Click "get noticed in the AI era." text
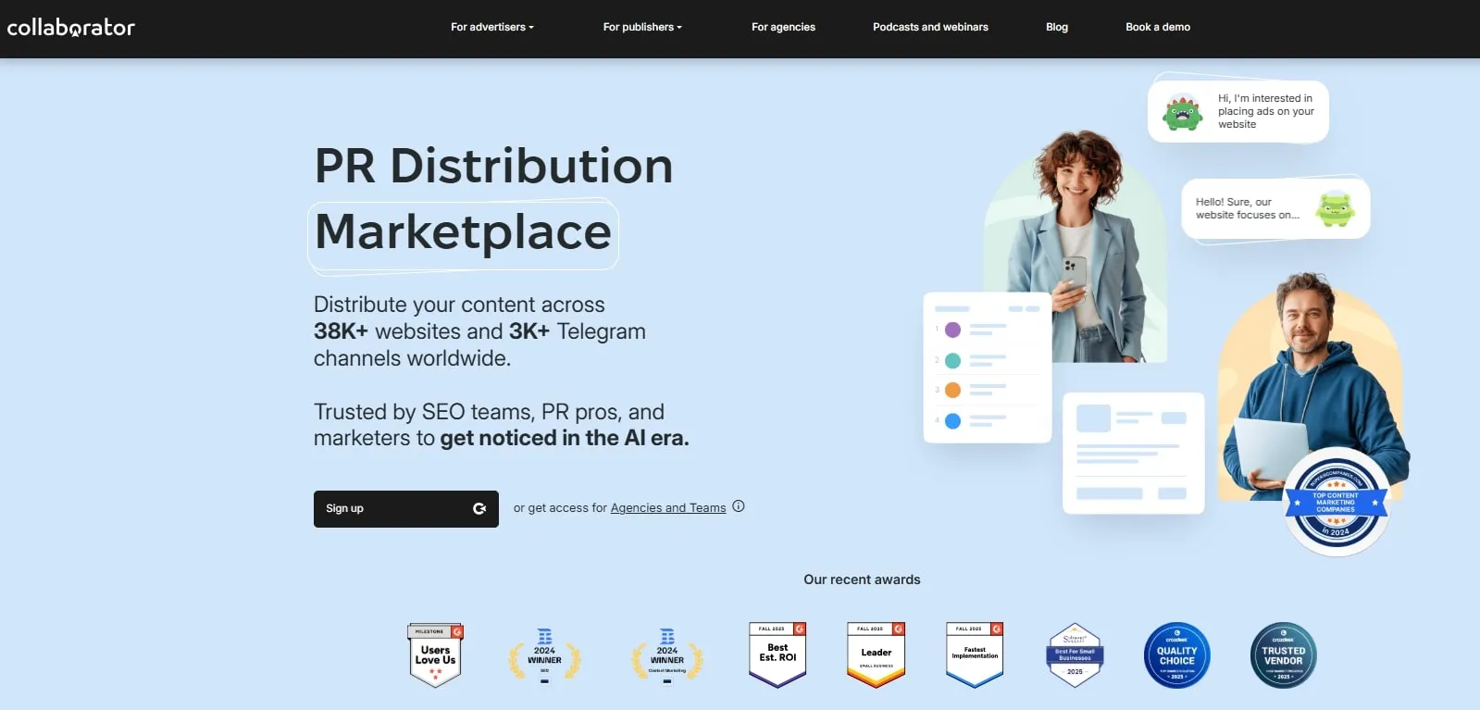 (x=565, y=438)
